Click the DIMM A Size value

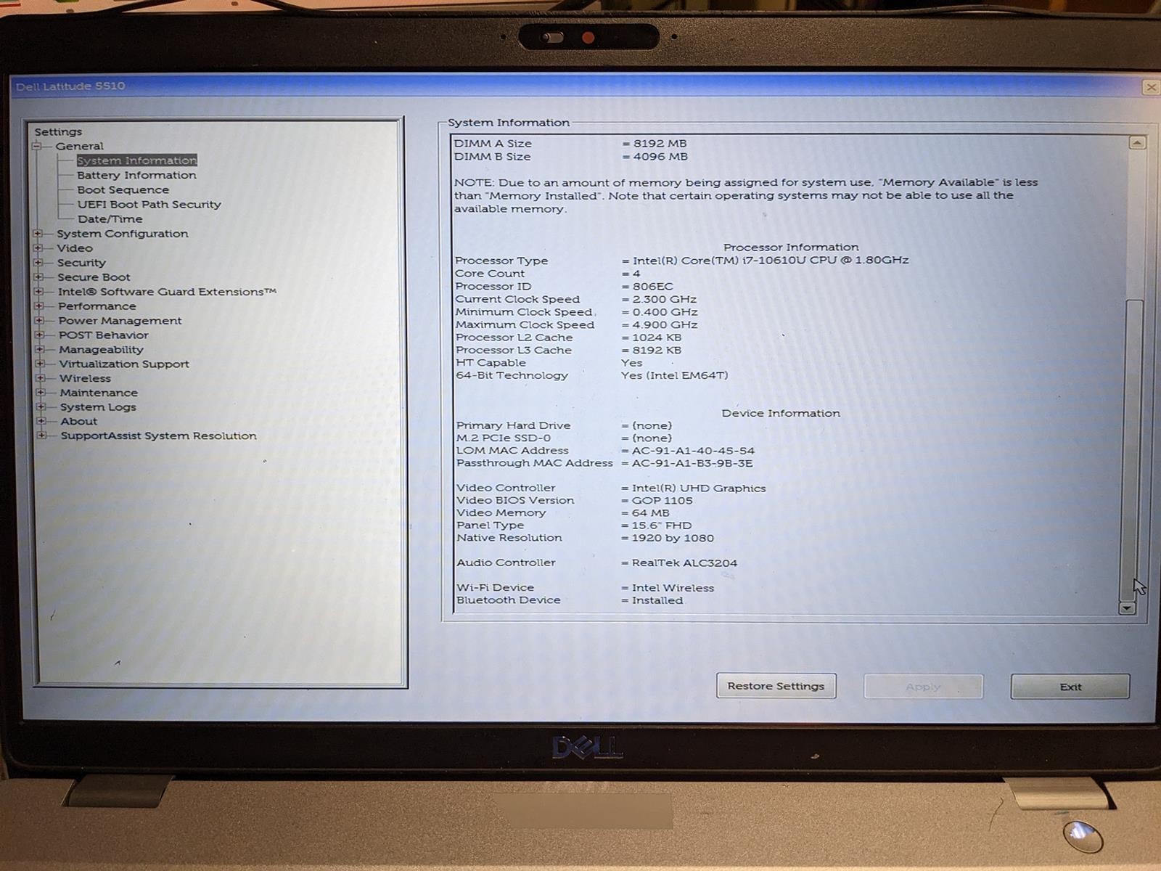[x=660, y=144]
